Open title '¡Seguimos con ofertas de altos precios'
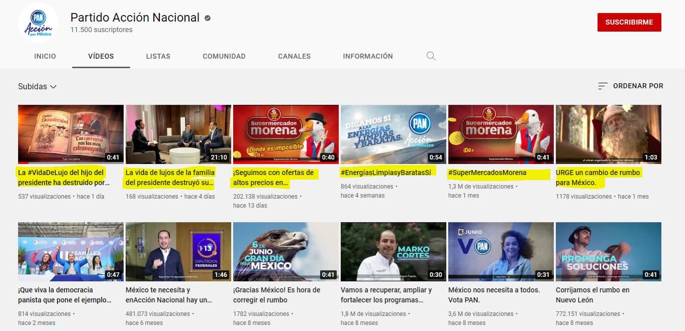Screen dimensions: 685x331 tap(273, 178)
